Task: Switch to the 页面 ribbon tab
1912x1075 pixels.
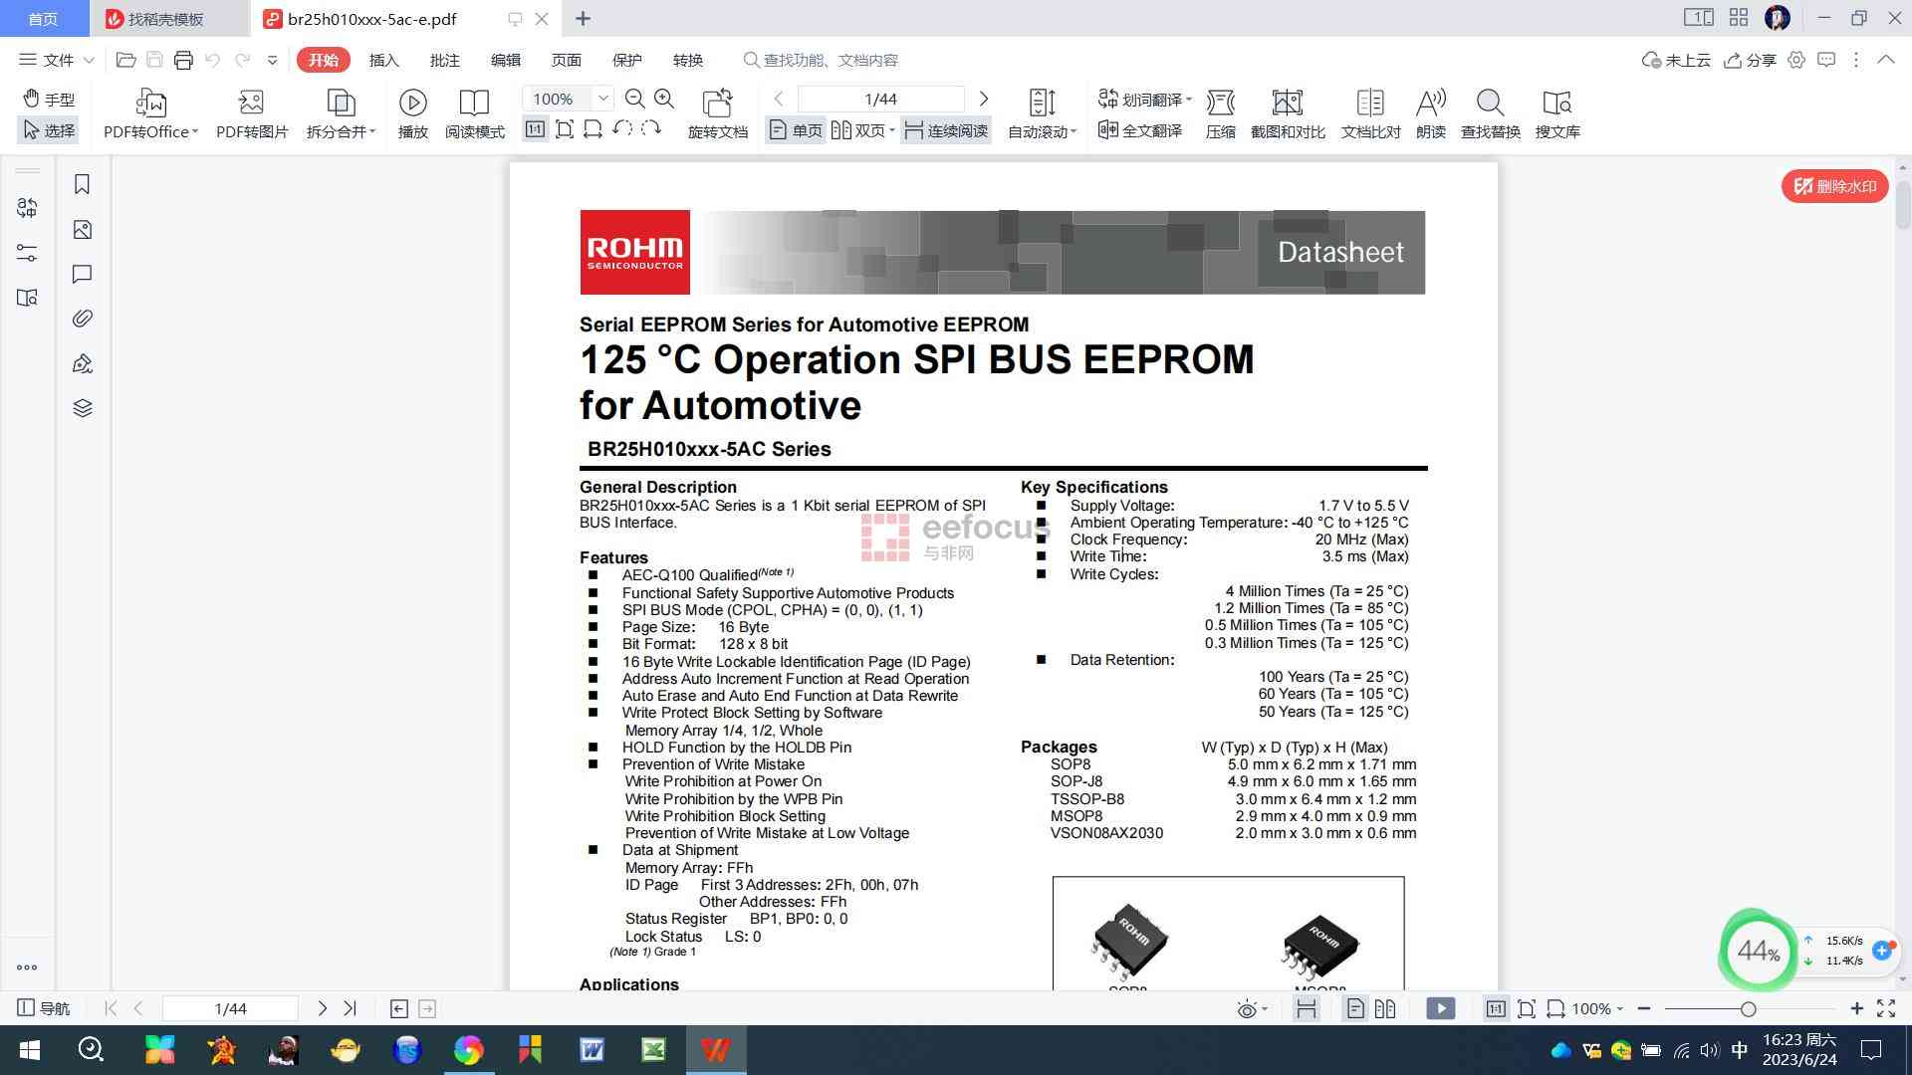Action: pos(566,60)
